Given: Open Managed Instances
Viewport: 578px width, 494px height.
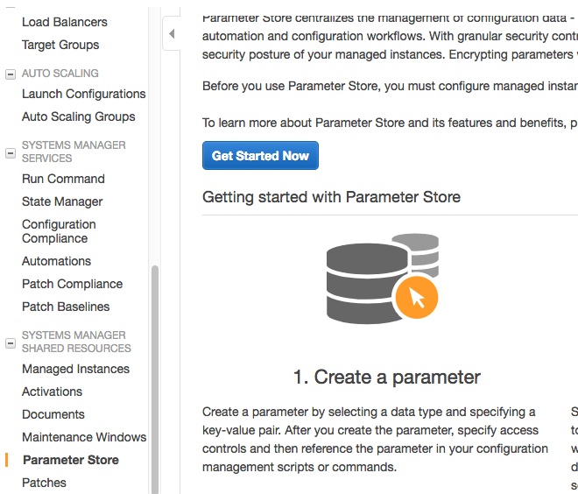Looking at the screenshot, I should (75, 369).
